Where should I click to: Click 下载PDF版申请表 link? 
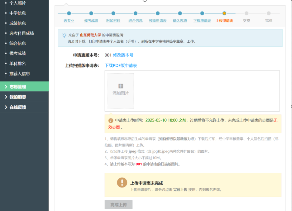(121, 66)
